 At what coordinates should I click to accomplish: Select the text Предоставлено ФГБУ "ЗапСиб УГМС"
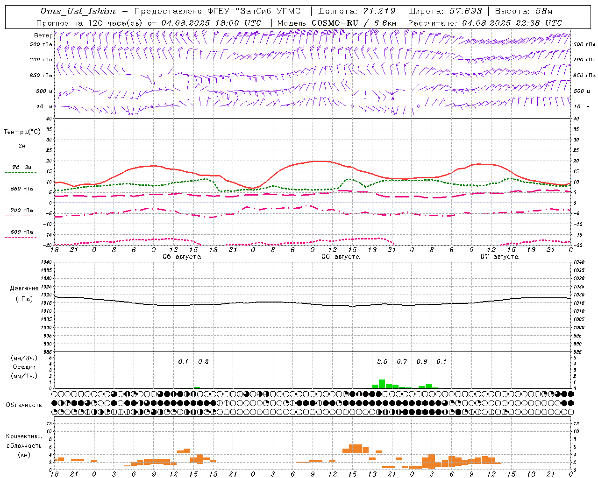pos(219,11)
